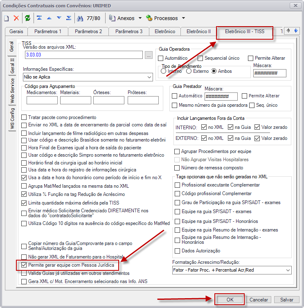Click the green refresh icon

pyautogui.click(x=27, y=18)
